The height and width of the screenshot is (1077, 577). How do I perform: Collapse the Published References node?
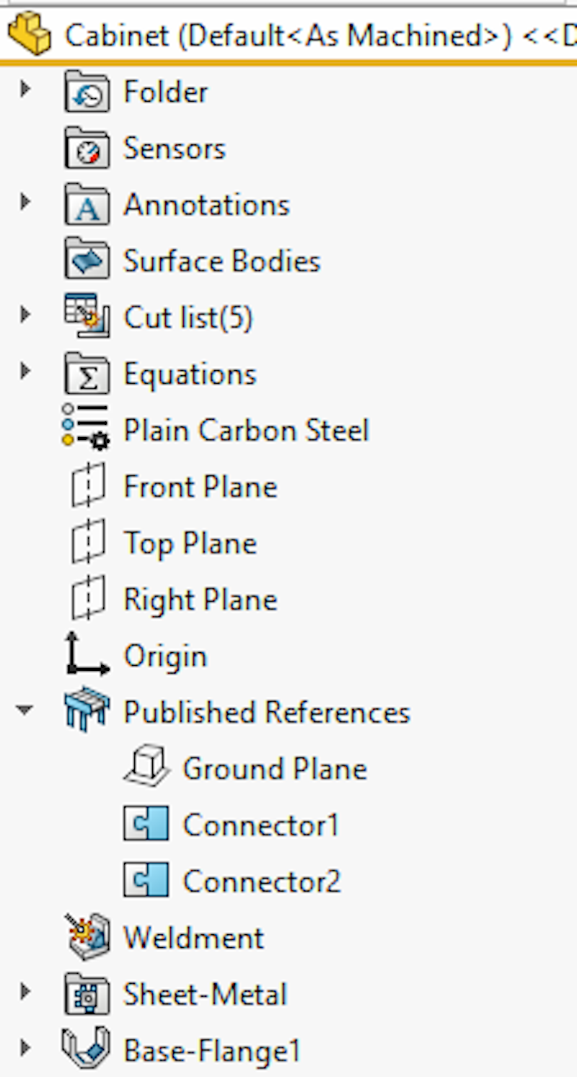25,711
